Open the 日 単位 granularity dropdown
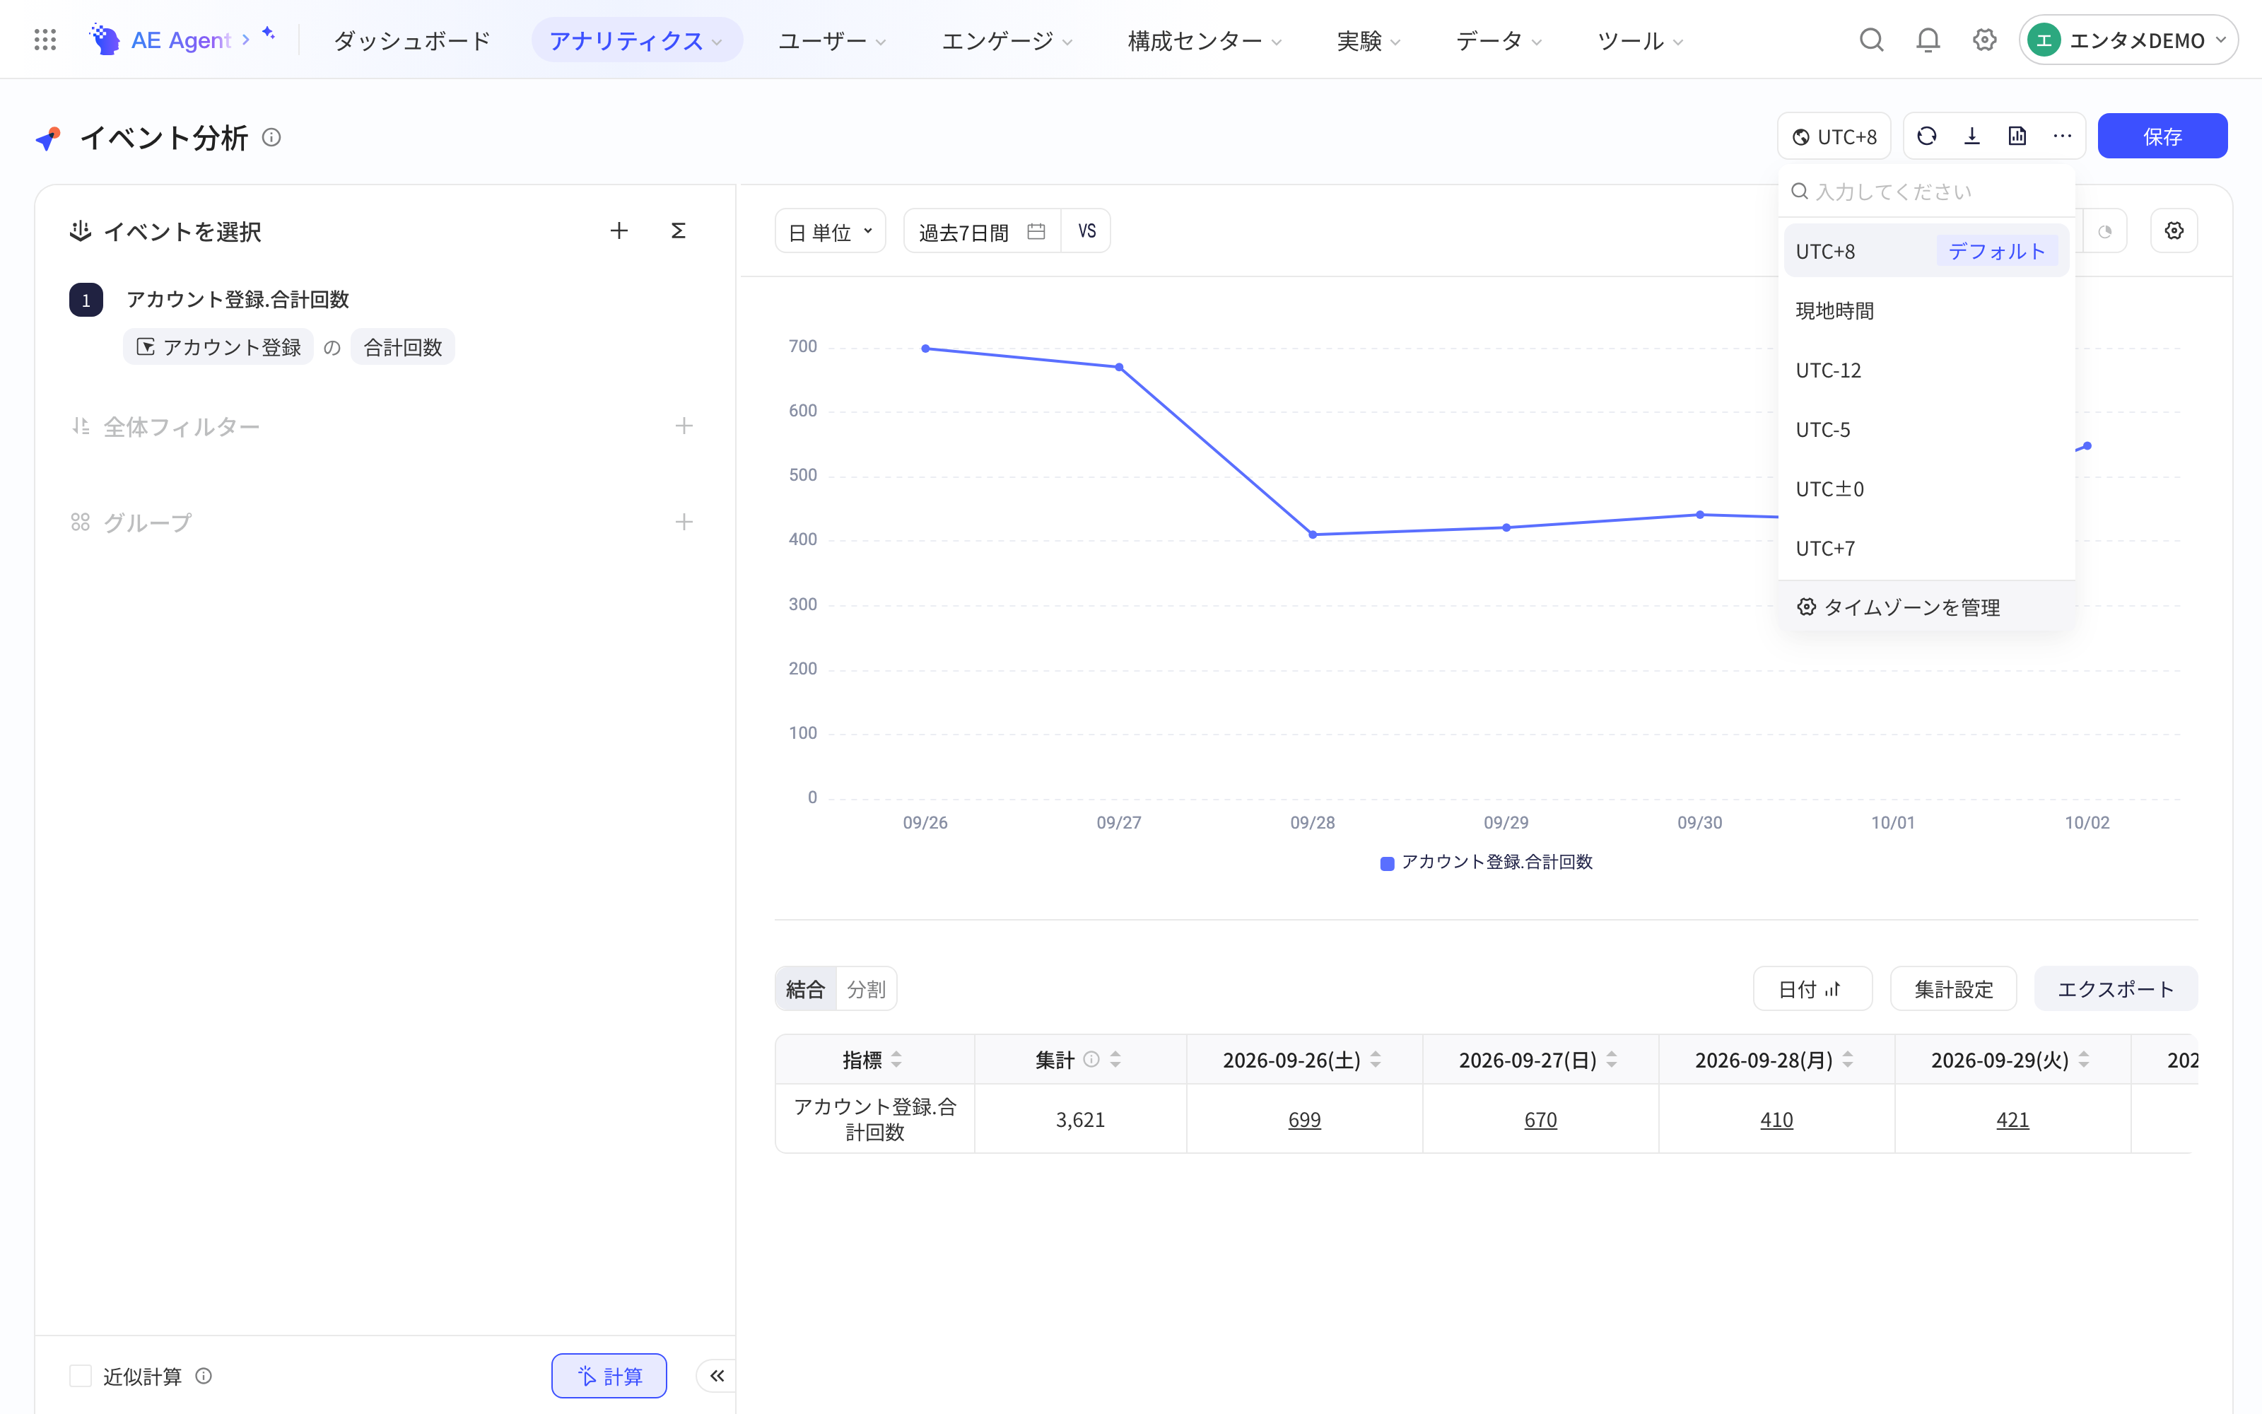 pyautogui.click(x=830, y=231)
